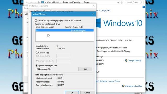Click the computer icon in address bar

[43, 2]
